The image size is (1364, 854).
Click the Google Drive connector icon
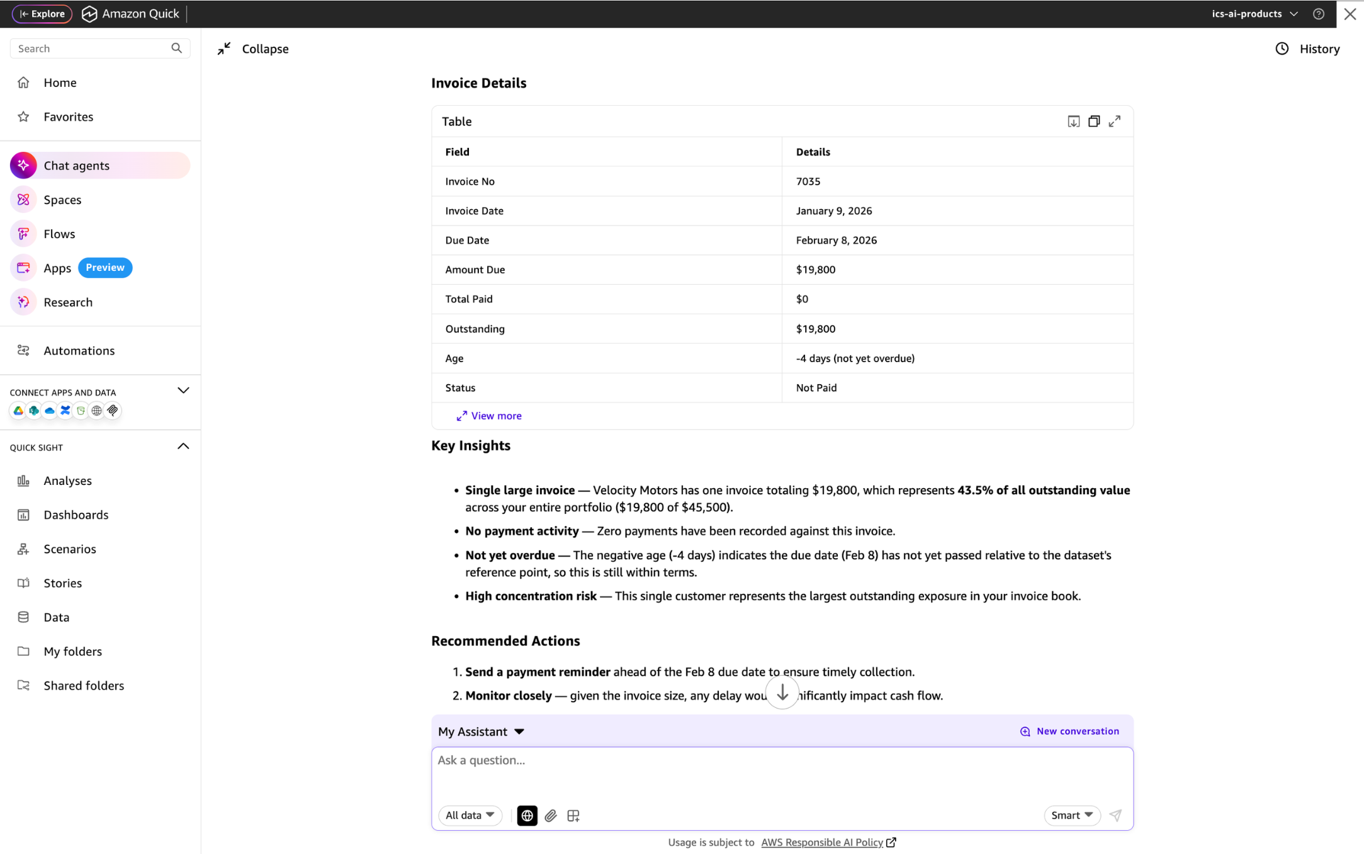click(18, 411)
